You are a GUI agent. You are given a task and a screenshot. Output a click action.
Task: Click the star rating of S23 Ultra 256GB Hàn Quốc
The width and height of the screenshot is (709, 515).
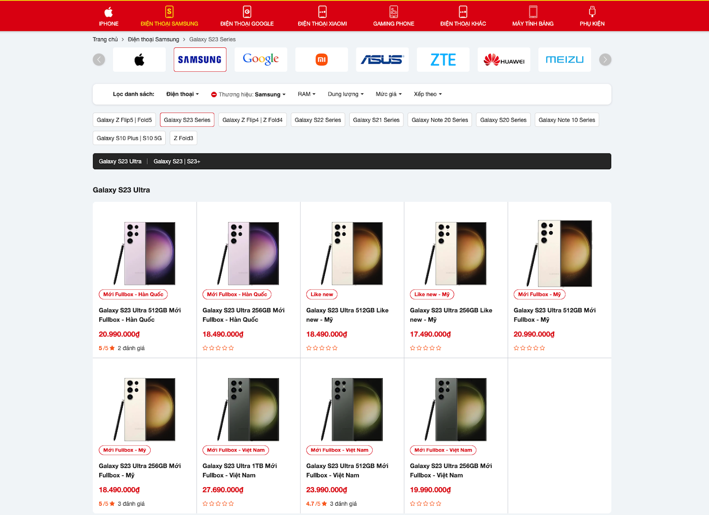coord(218,348)
